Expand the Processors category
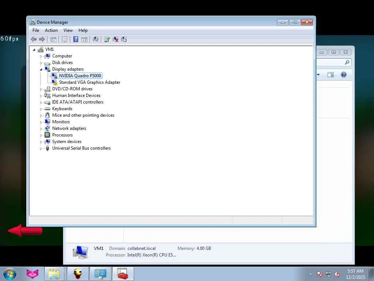The width and height of the screenshot is (374, 281). pos(41,135)
